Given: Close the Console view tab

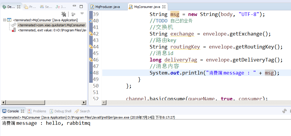Looking at the screenshot, I should pos(23,111).
